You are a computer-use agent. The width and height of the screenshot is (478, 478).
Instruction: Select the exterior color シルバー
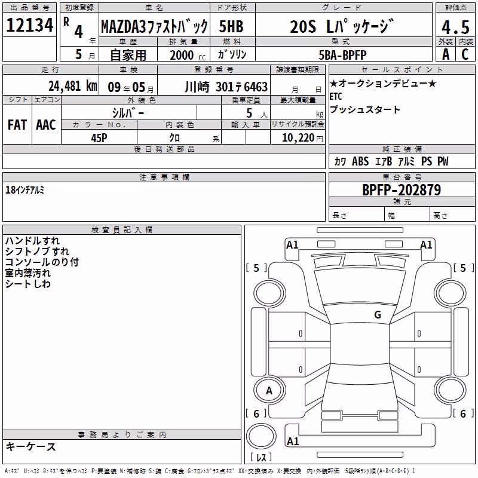(x=128, y=113)
